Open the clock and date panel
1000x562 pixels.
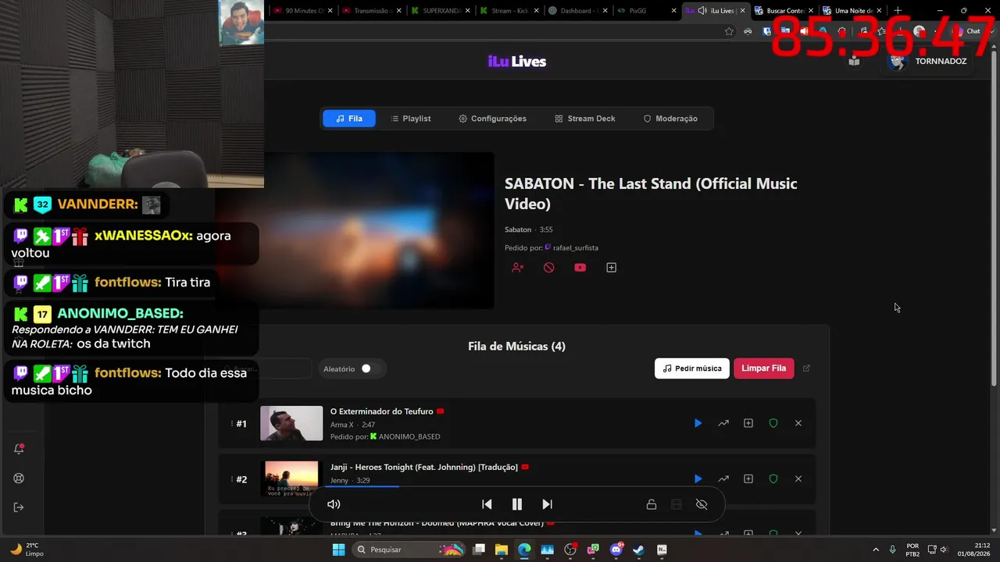coord(975,550)
